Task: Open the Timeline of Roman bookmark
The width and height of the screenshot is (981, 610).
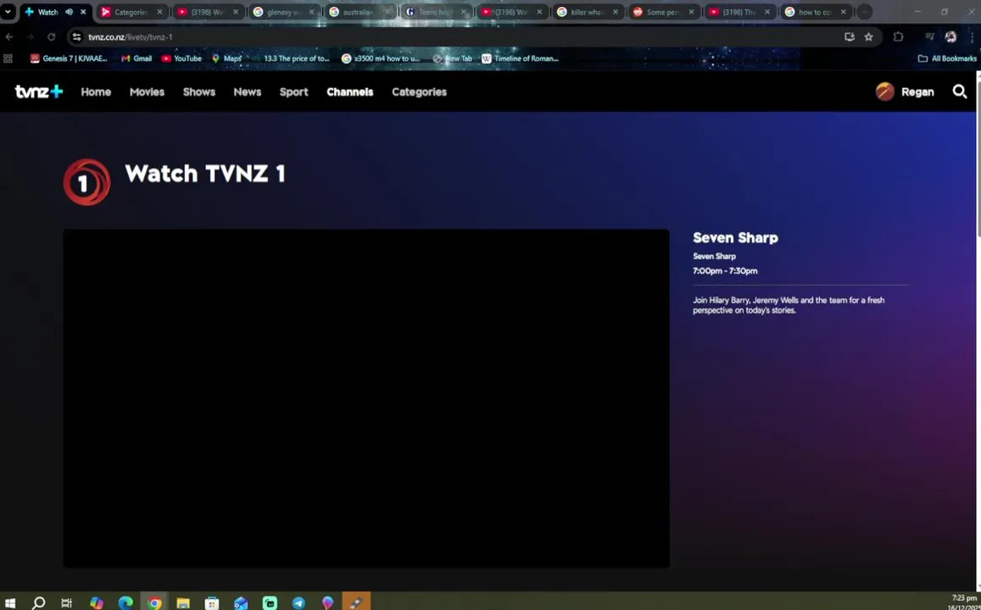Action: pyautogui.click(x=520, y=58)
